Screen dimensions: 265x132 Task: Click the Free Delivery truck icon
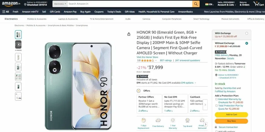158,120
